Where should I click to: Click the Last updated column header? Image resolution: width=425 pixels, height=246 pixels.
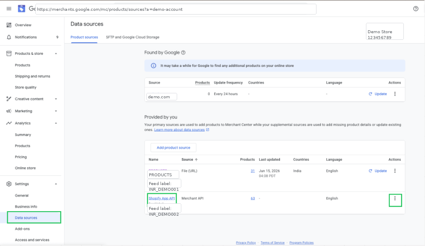coord(269,159)
